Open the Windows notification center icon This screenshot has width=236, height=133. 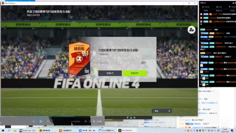232,131
